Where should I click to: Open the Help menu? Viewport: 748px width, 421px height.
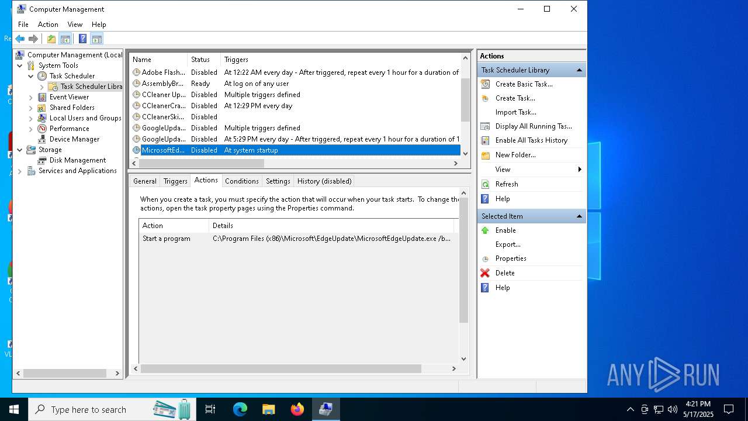[99, 25]
